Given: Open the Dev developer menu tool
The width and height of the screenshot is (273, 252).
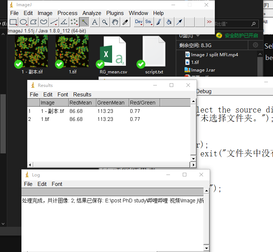Looking at the screenshot, I should click(139, 22).
